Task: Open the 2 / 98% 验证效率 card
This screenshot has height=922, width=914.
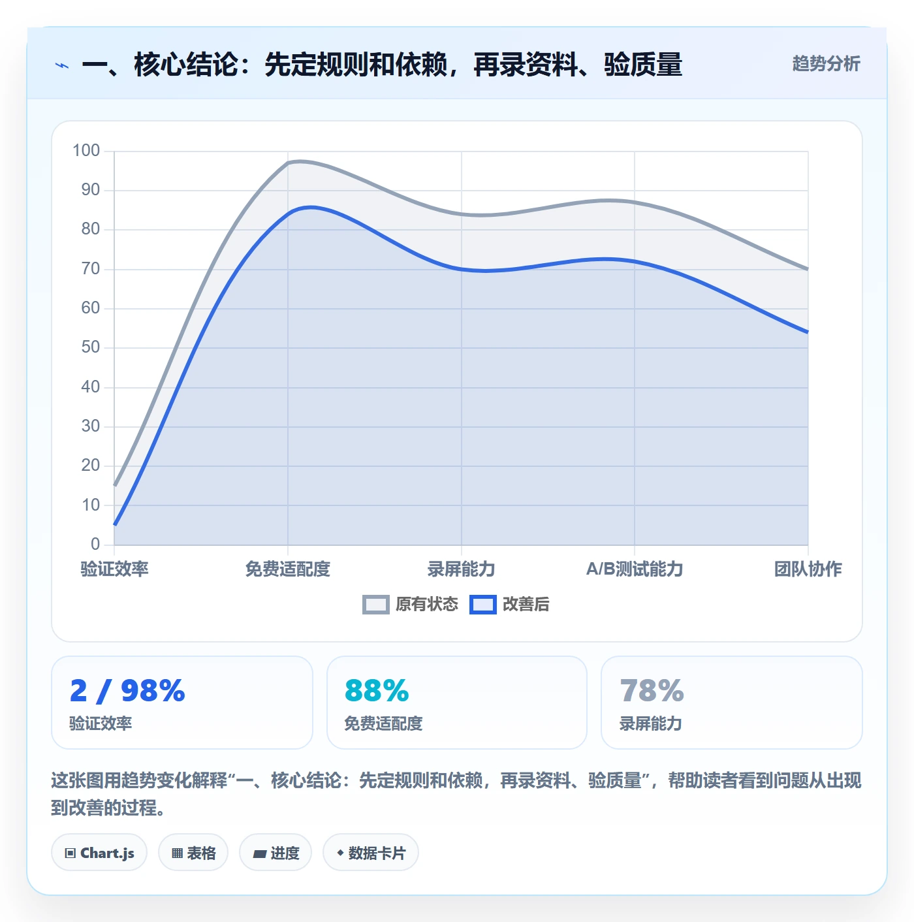Action: [182, 703]
